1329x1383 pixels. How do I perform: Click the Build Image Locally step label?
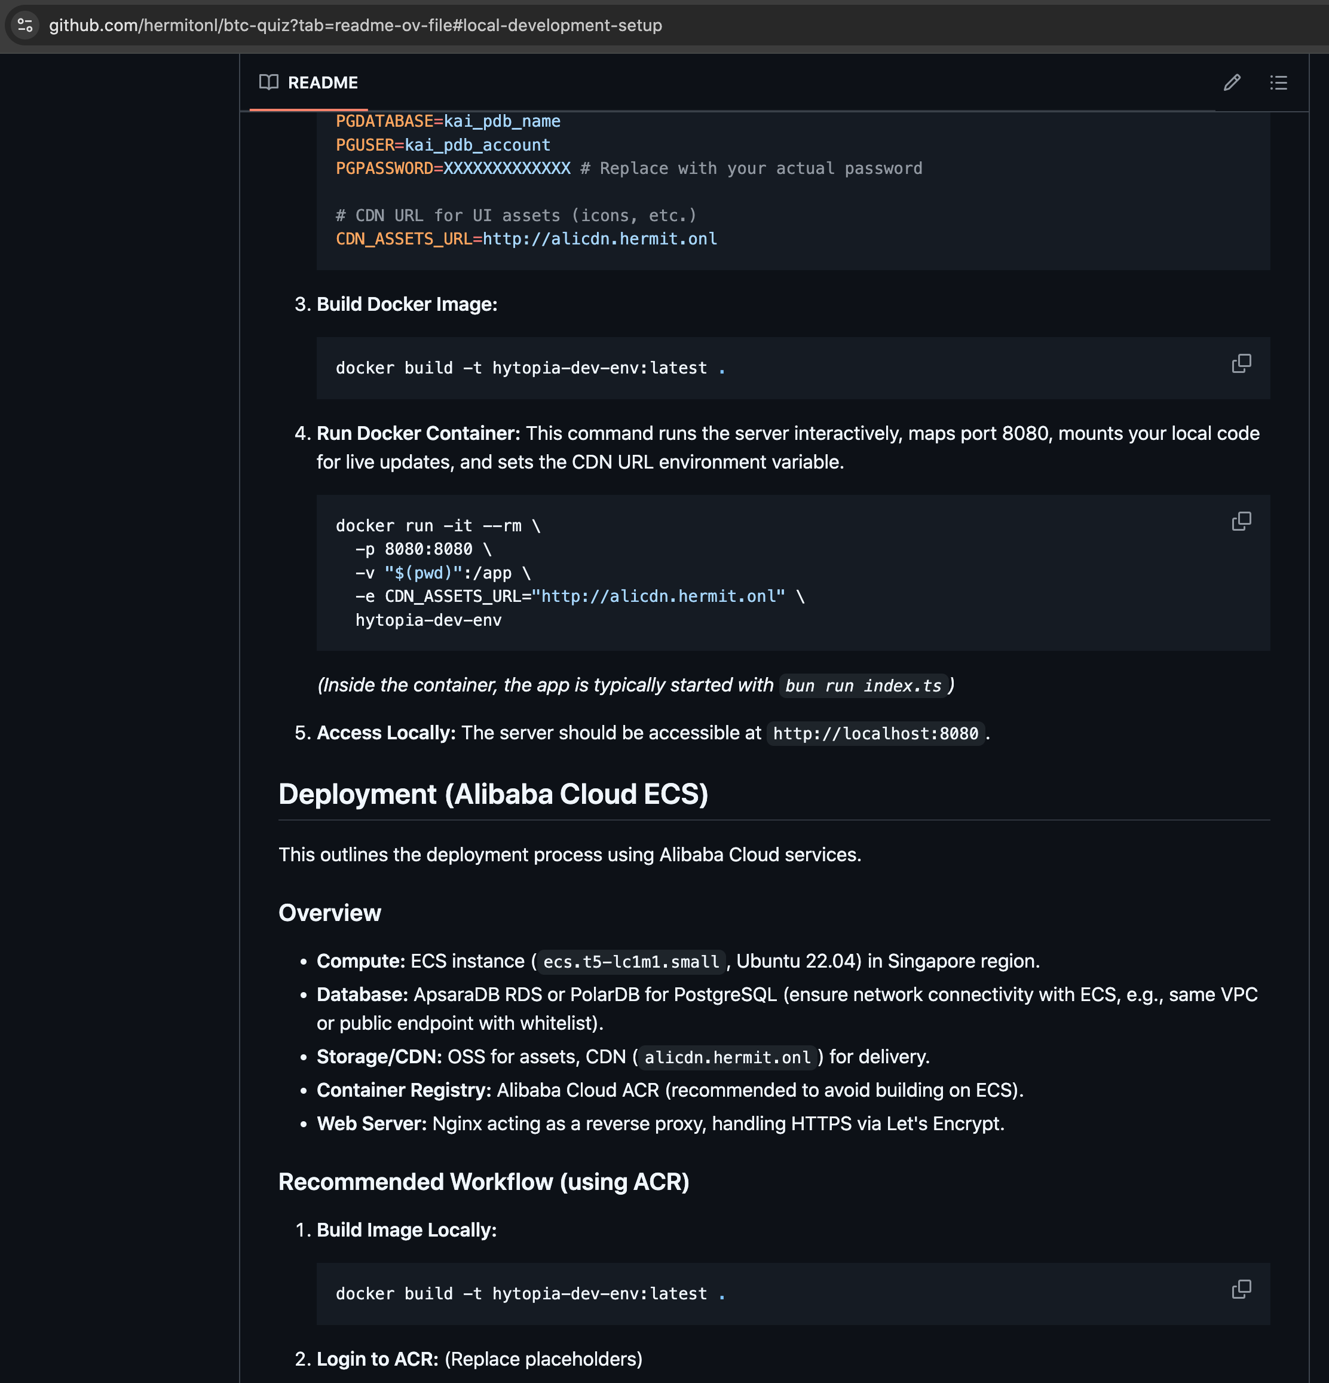406,1230
